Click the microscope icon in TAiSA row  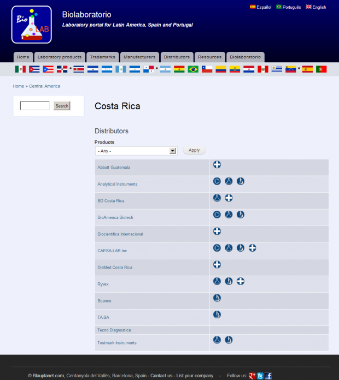217,314
